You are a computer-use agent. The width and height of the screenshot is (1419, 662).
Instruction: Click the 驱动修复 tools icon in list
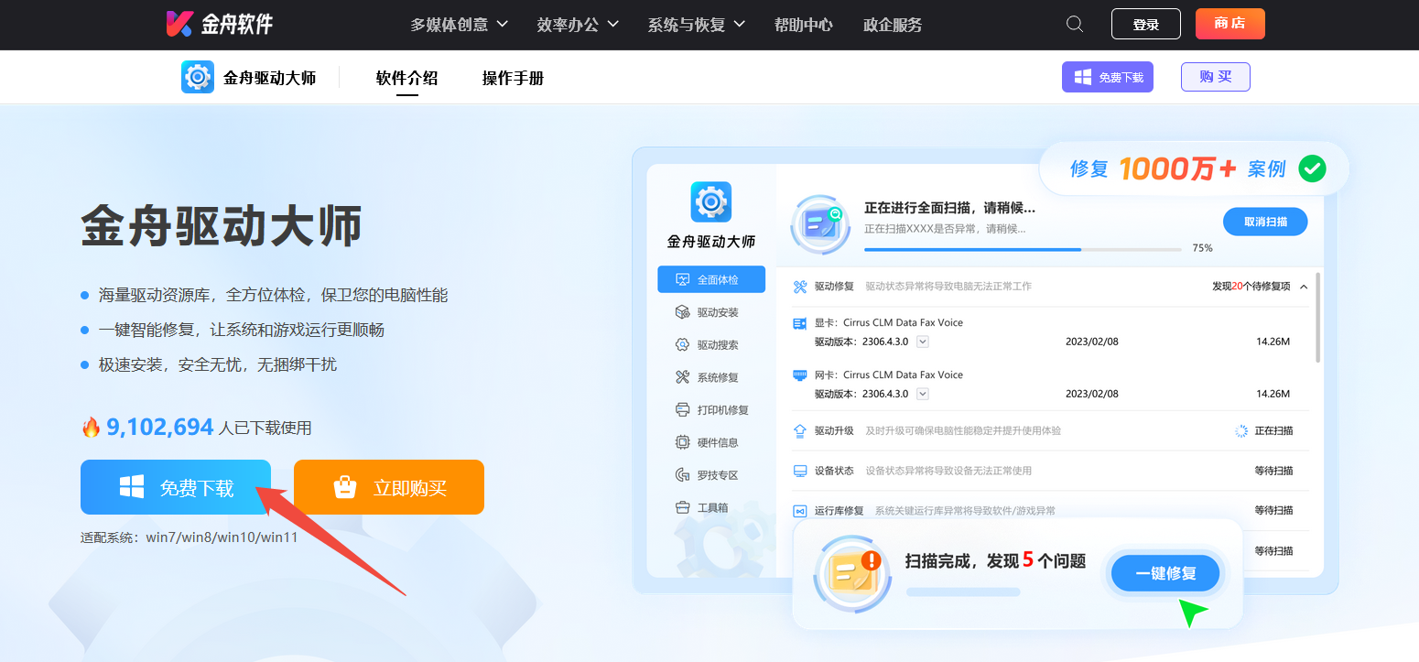(x=800, y=287)
